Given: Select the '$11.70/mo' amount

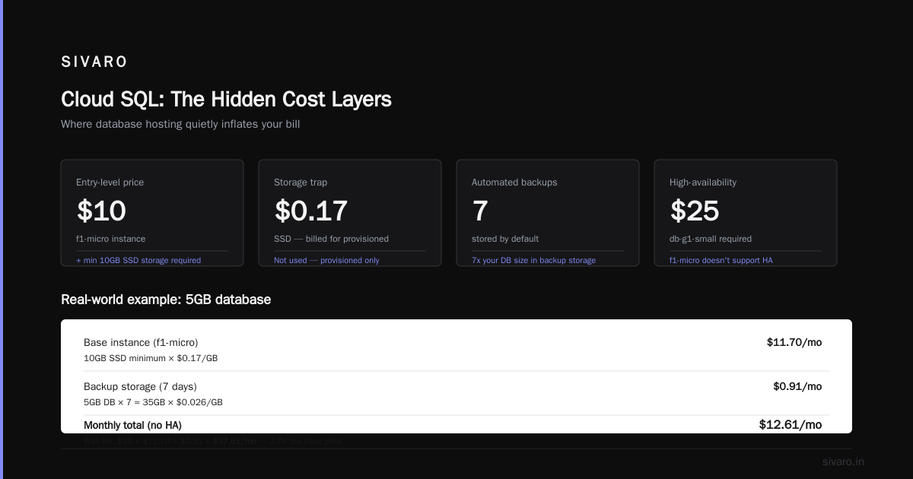Looking at the screenshot, I should pos(794,342).
